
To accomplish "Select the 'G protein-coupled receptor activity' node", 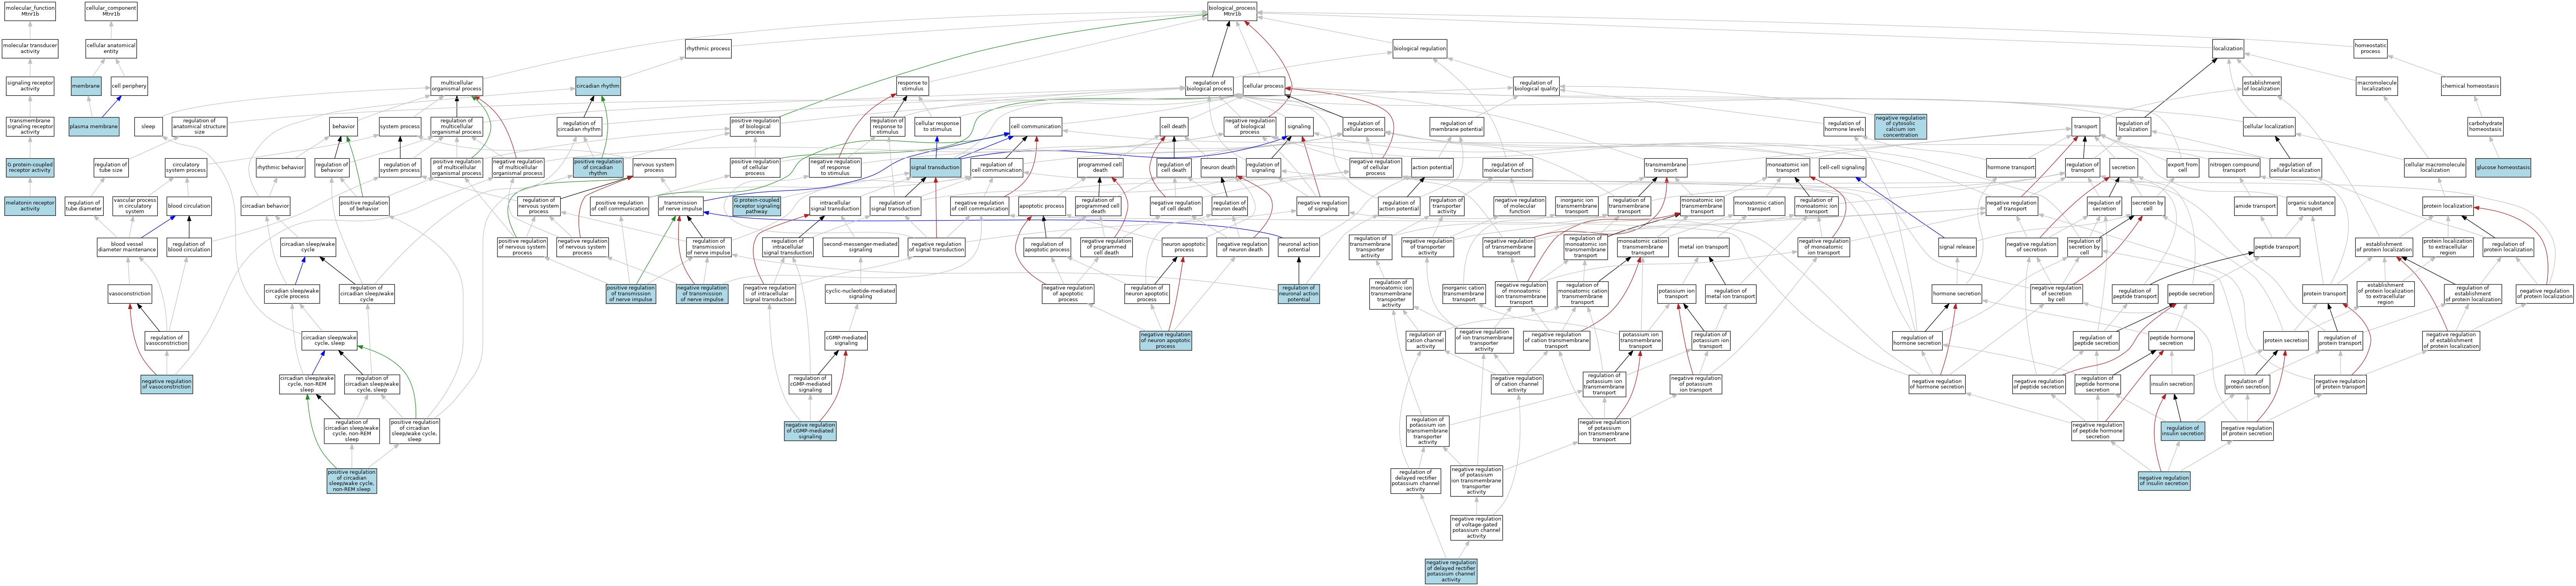I will (x=30, y=167).
